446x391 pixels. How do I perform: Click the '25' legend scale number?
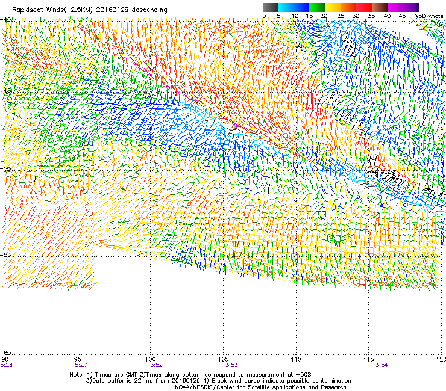[x=341, y=16]
